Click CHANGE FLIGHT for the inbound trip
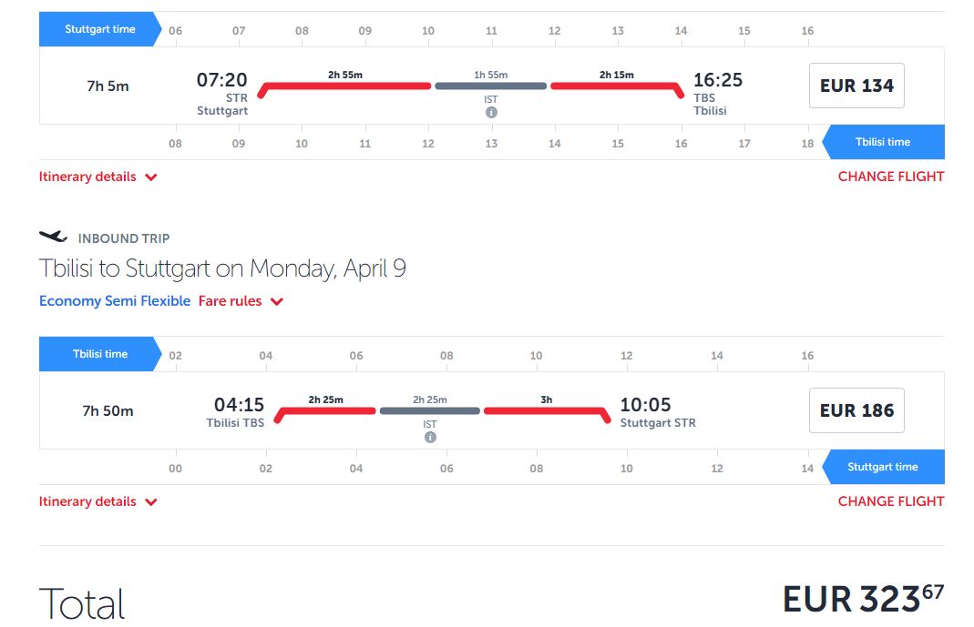Screen dimensions: 974x627 [x=890, y=501]
